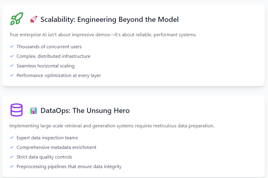Click the Strict data quality controls text
Viewport: 268px width, 178px height.
[44, 157]
